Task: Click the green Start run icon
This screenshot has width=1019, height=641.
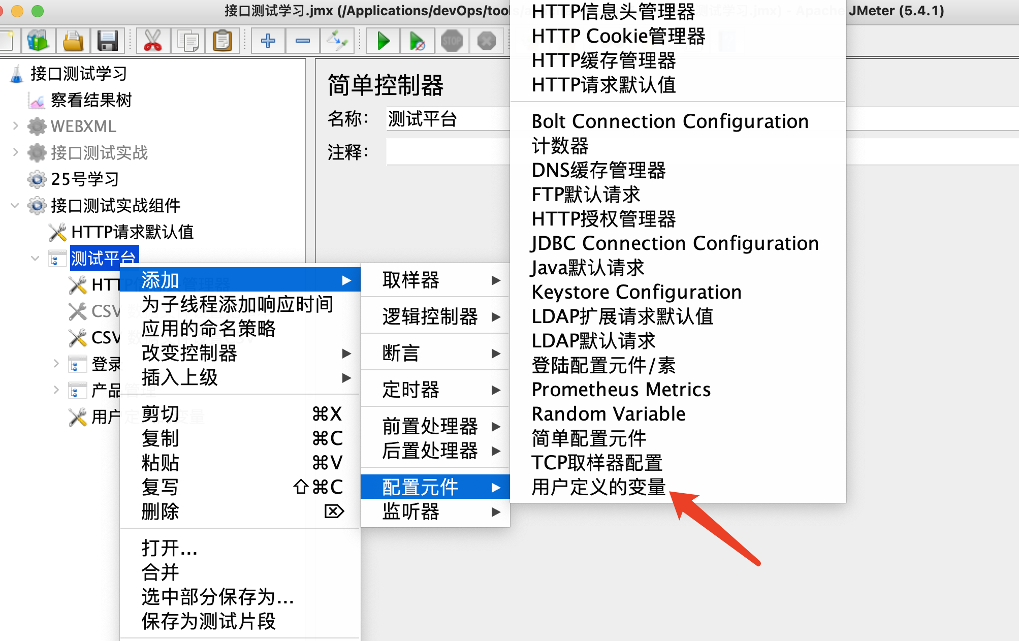Action: click(384, 41)
